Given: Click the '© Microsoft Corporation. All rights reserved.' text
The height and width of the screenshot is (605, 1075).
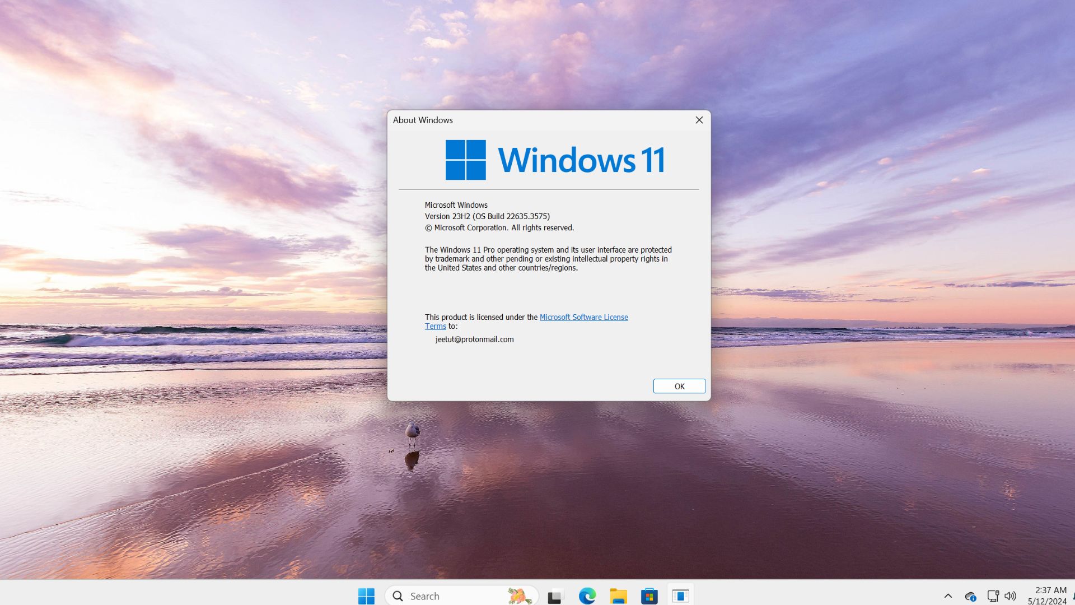Looking at the screenshot, I should click(499, 227).
